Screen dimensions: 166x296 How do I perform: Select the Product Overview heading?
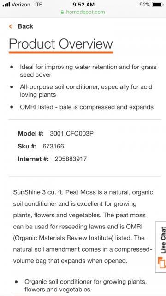tap(60, 44)
